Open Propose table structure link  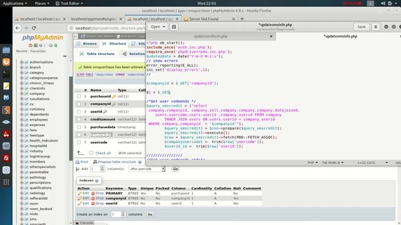click(114, 162)
